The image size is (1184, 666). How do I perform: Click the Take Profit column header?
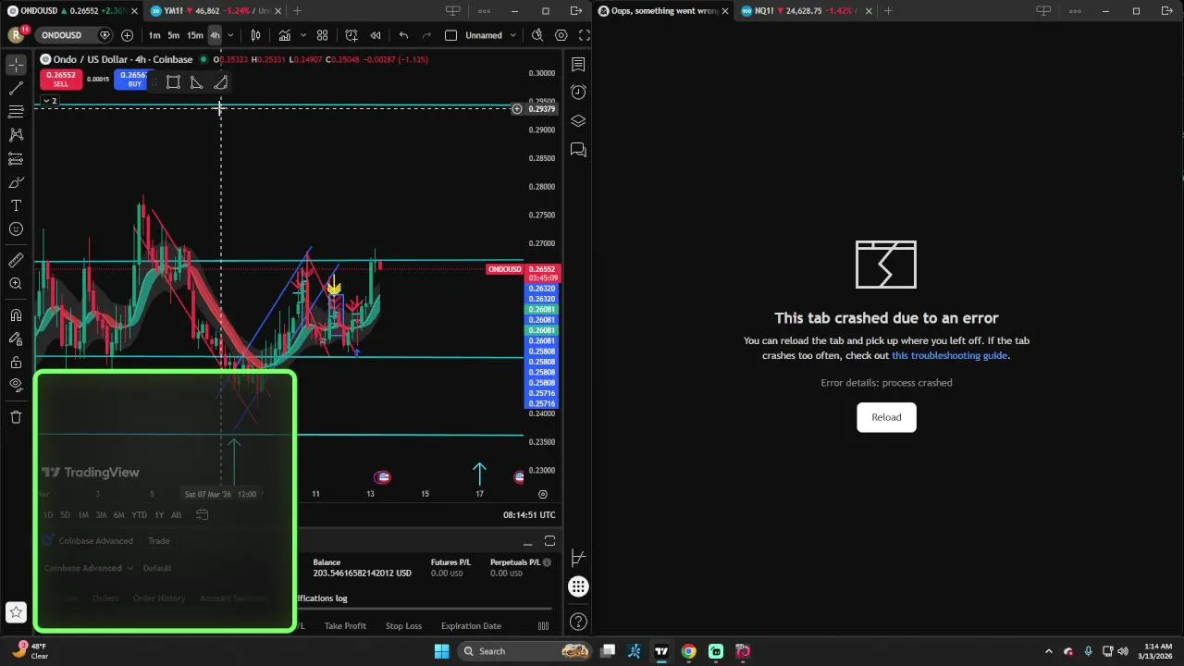[x=345, y=626]
